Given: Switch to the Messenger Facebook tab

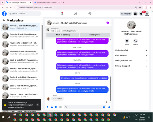Looking at the screenshot, I should [17, 2].
